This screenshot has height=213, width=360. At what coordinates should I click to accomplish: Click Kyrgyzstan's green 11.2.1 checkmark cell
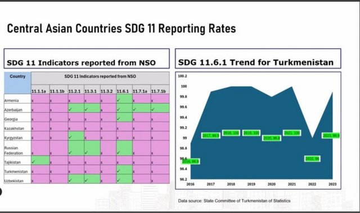click(76, 136)
